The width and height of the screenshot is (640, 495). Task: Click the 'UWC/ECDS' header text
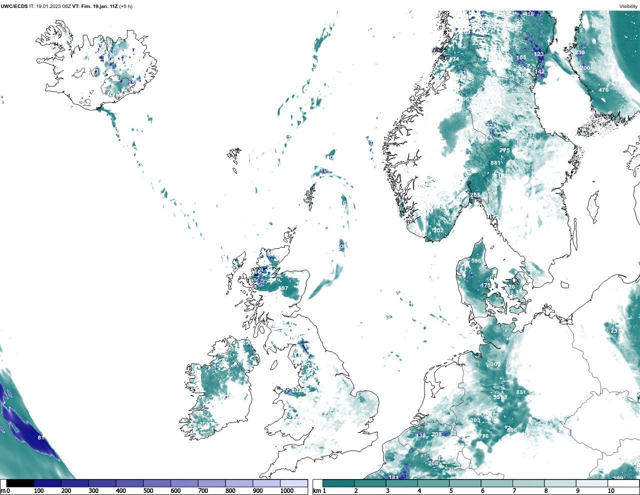[x=14, y=6]
